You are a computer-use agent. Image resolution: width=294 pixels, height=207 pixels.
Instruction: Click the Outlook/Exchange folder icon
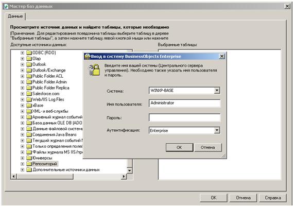tap(29, 70)
